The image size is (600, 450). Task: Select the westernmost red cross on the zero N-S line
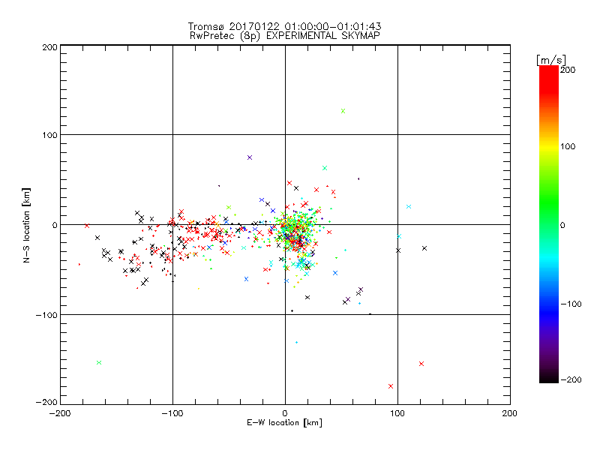[x=87, y=226]
